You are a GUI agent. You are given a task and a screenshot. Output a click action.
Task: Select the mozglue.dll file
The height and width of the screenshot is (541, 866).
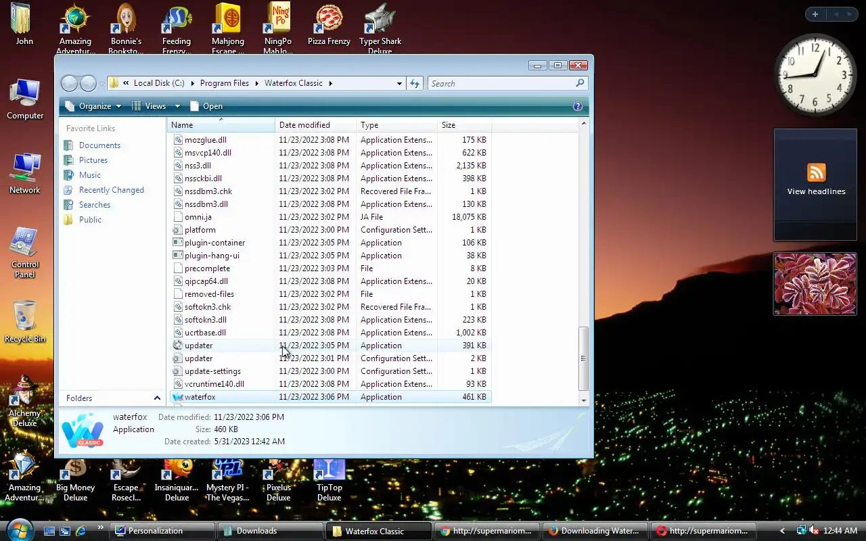(x=331, y=140)
